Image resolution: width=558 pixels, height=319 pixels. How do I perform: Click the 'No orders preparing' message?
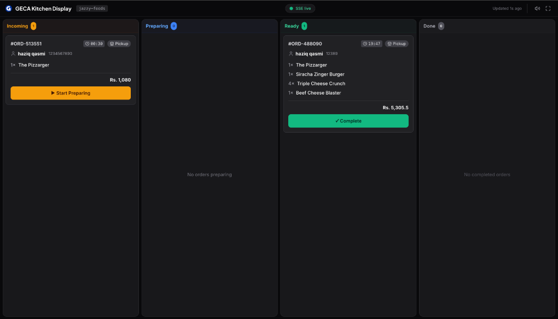point(209,174)
